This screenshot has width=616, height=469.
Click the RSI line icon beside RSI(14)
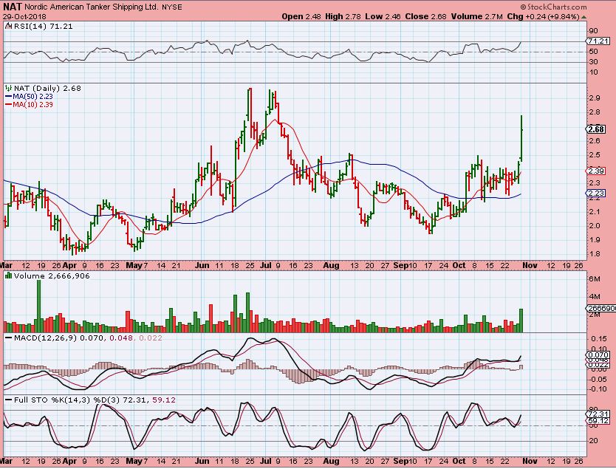coord(9,26)
